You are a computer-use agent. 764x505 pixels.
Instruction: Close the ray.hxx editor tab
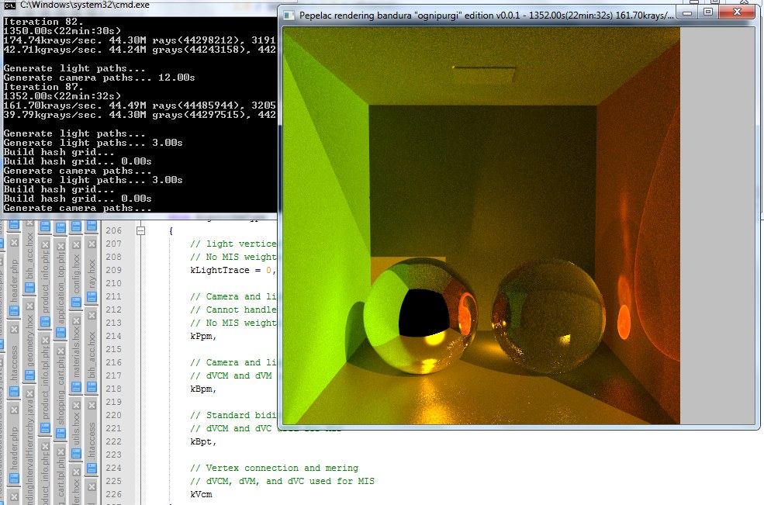coord(92,242)
